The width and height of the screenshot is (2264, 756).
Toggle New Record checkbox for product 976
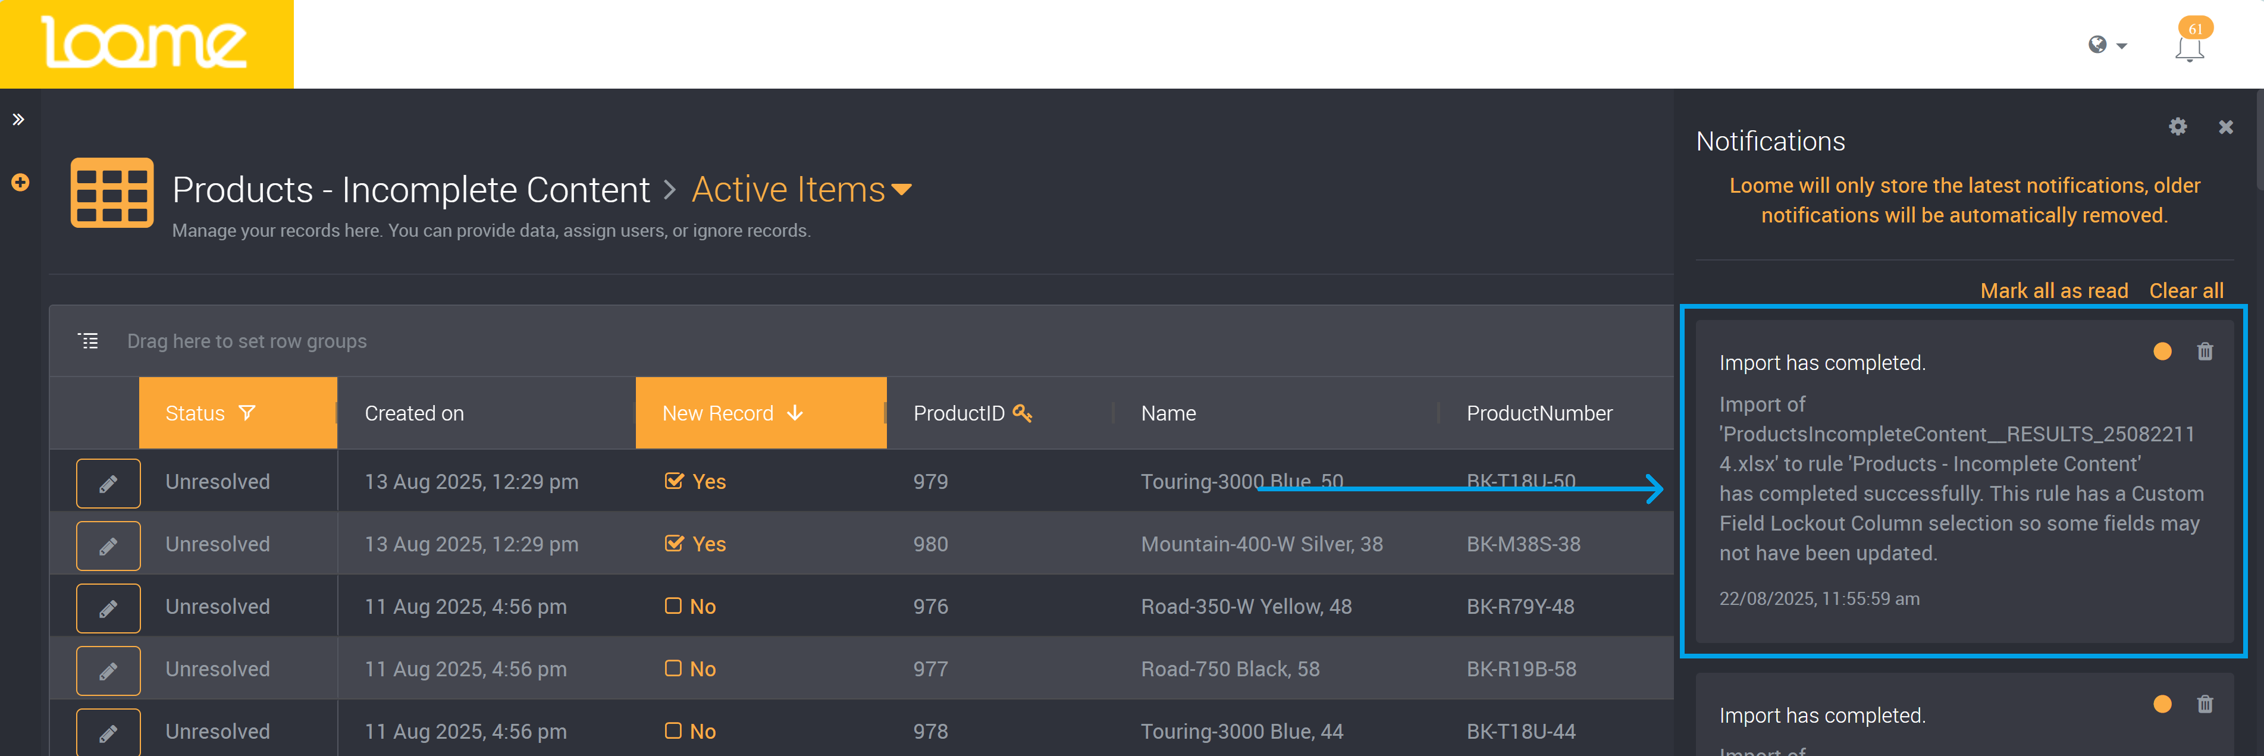point(673,606)
